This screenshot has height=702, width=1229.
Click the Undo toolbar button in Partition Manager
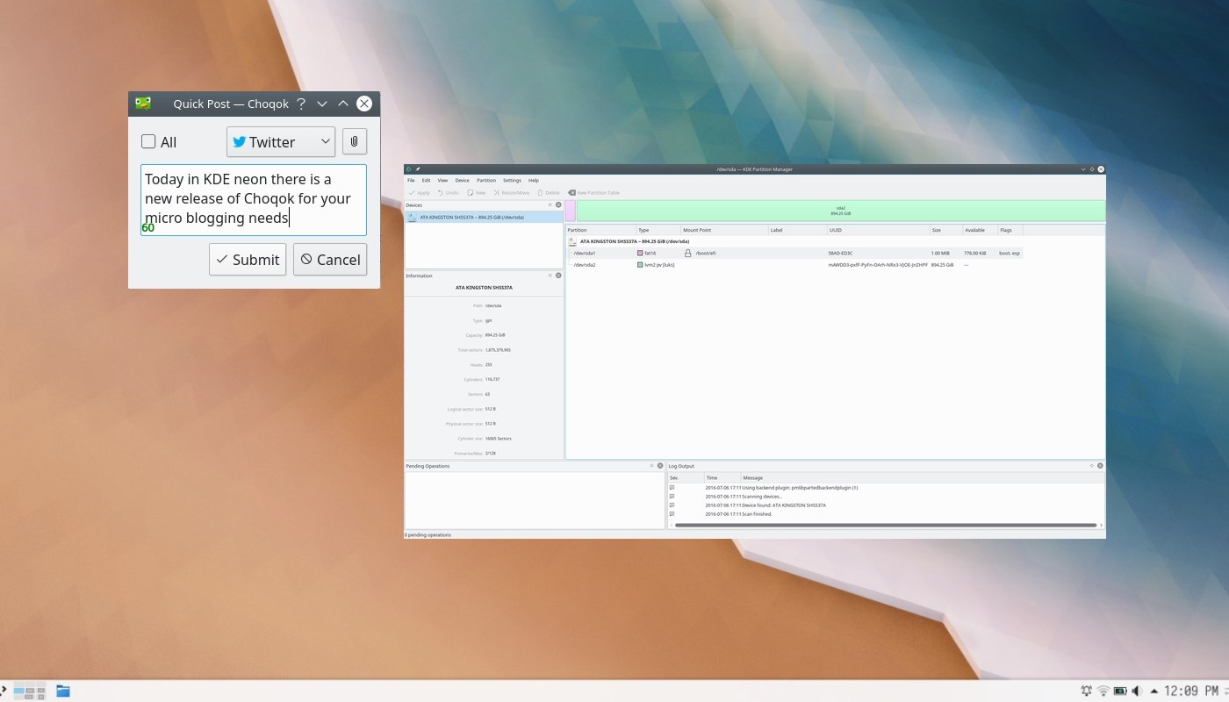pos(448,192)
